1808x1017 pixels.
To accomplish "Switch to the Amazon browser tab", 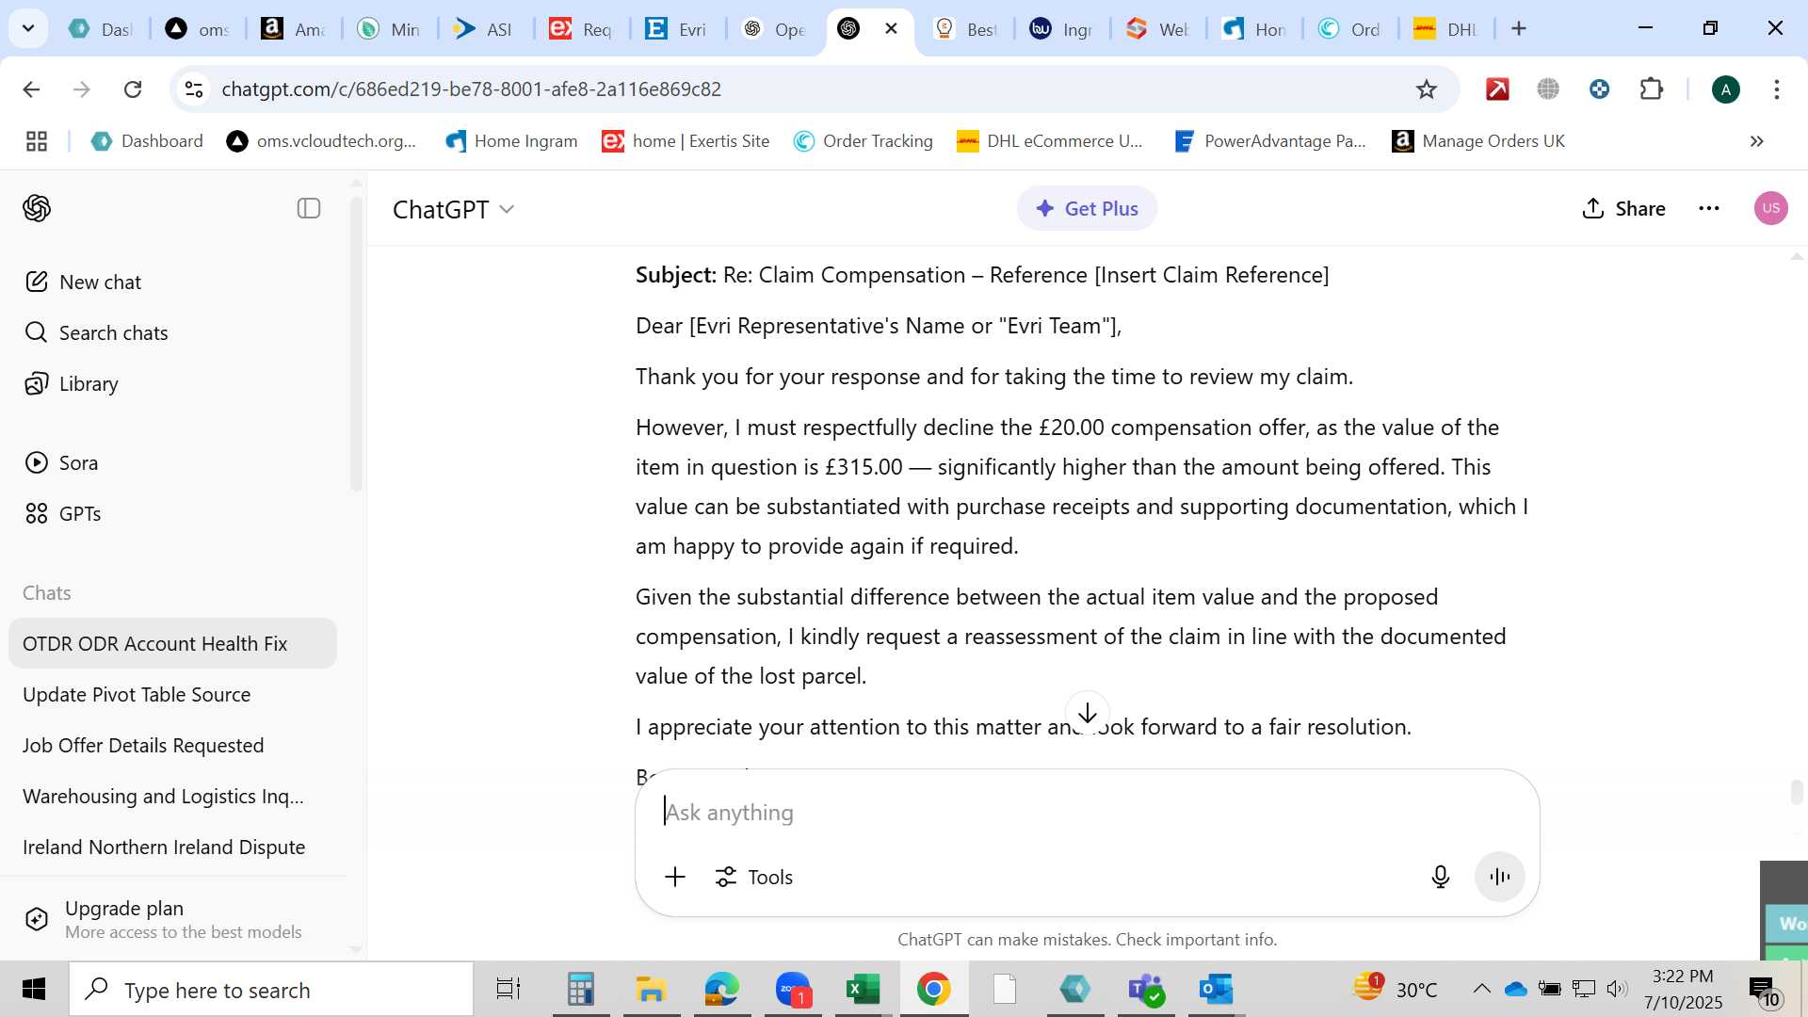I will point(293,29).
